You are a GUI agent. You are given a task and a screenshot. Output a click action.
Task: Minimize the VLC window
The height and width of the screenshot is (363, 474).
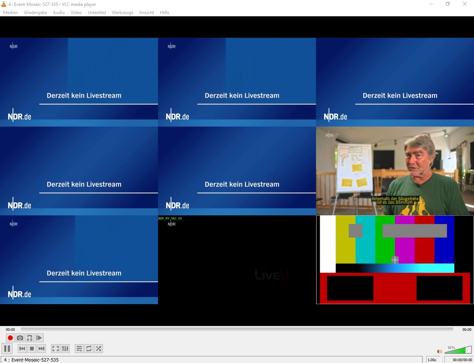(x=431, y=4)
